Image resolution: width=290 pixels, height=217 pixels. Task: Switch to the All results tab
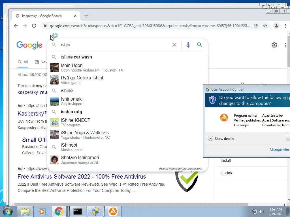pyautogui.click(x=23, y=62)
